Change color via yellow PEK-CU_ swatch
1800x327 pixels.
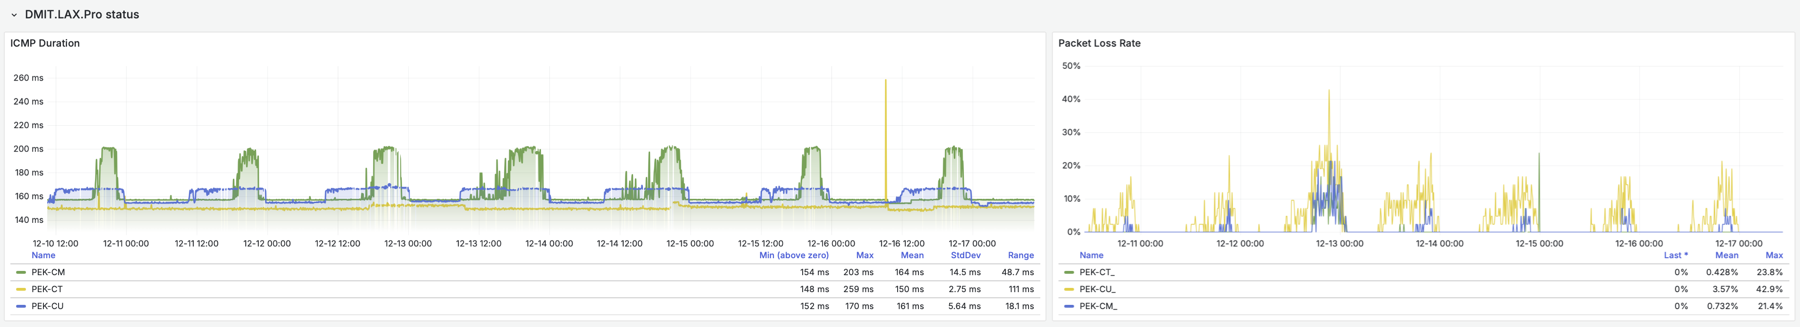tap(1068, 289)
